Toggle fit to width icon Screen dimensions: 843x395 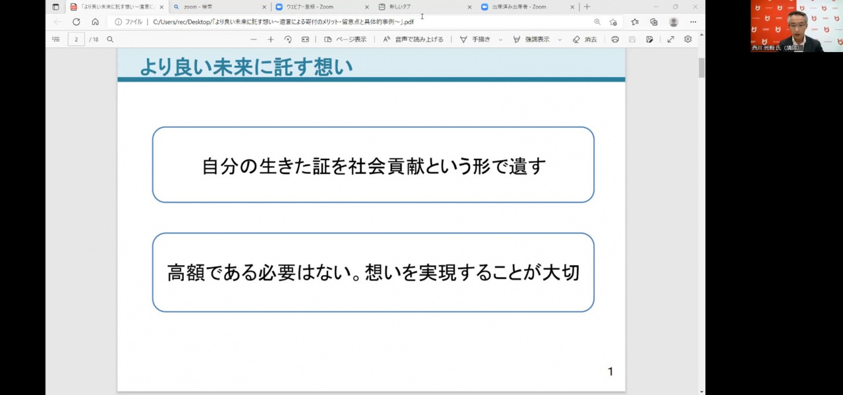[x=305, y=39]
